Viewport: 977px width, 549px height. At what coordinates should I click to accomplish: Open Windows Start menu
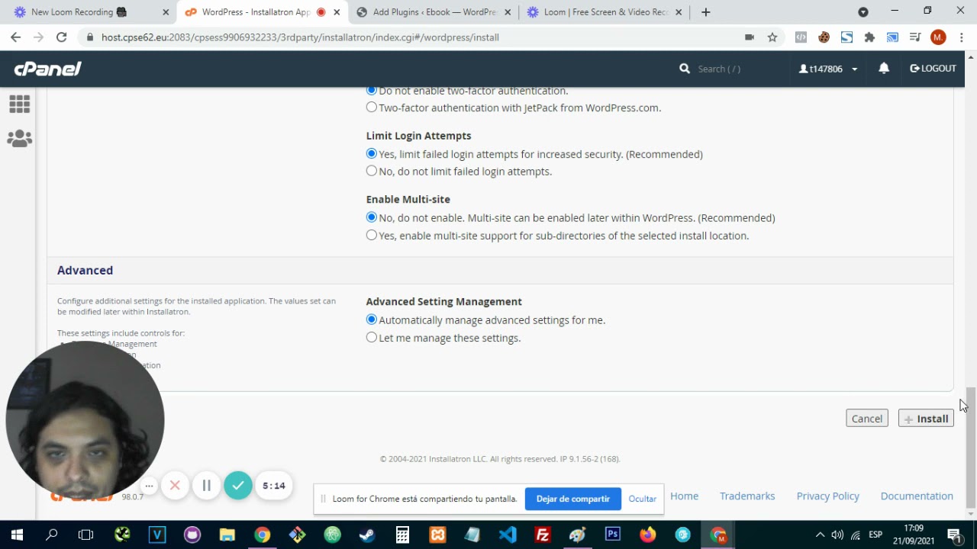(x=17, y=535)
